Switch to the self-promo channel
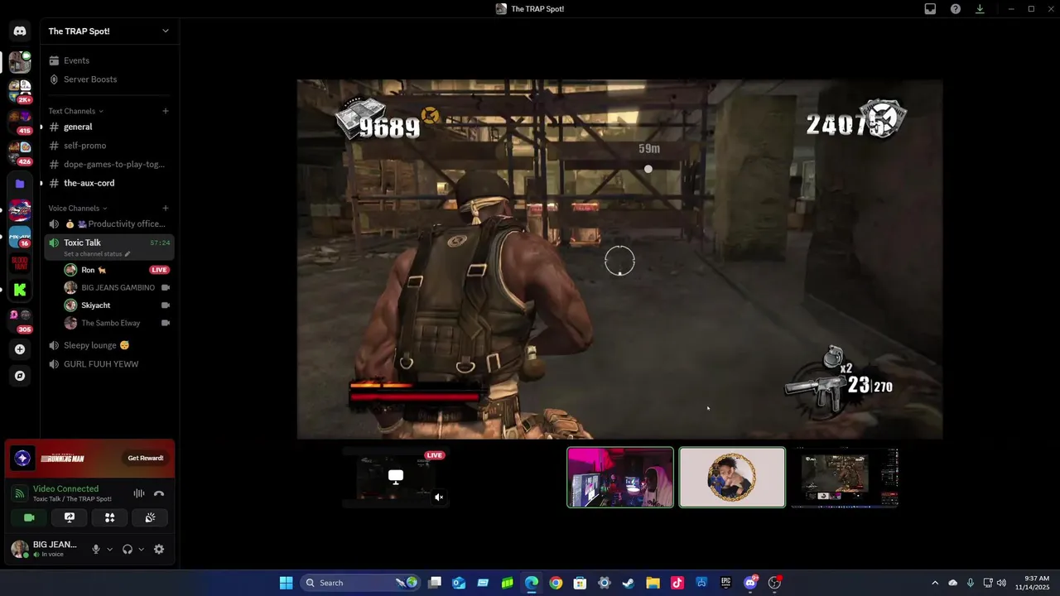 click(109, 146)
